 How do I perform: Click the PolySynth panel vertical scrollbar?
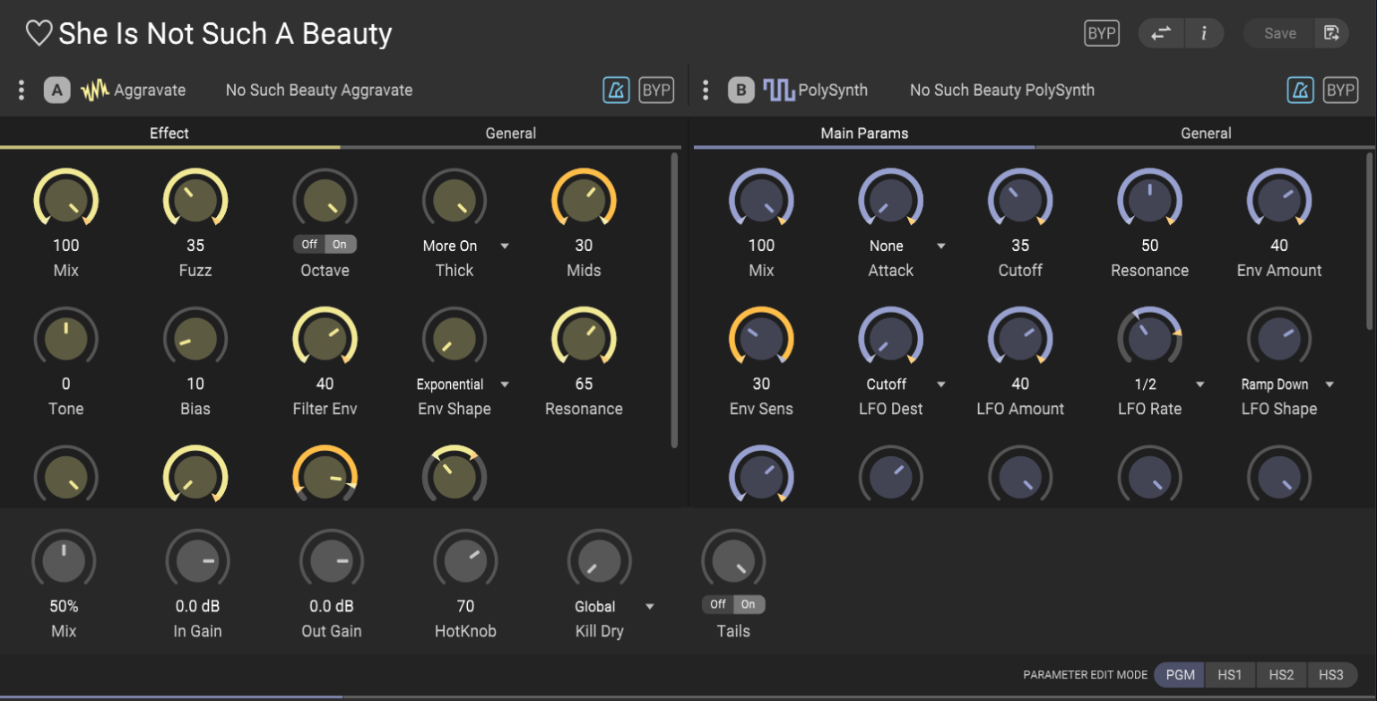tap(1369, 240)
